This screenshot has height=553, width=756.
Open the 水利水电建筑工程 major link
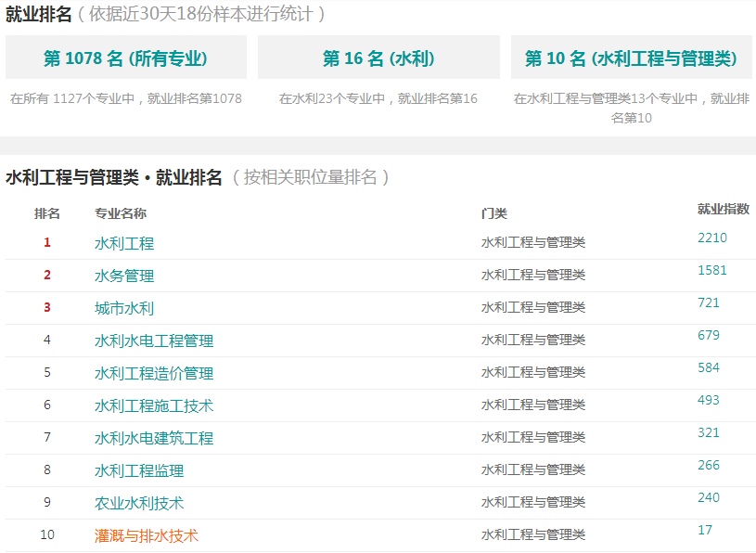pyautogui.click(x=154, y=438)
